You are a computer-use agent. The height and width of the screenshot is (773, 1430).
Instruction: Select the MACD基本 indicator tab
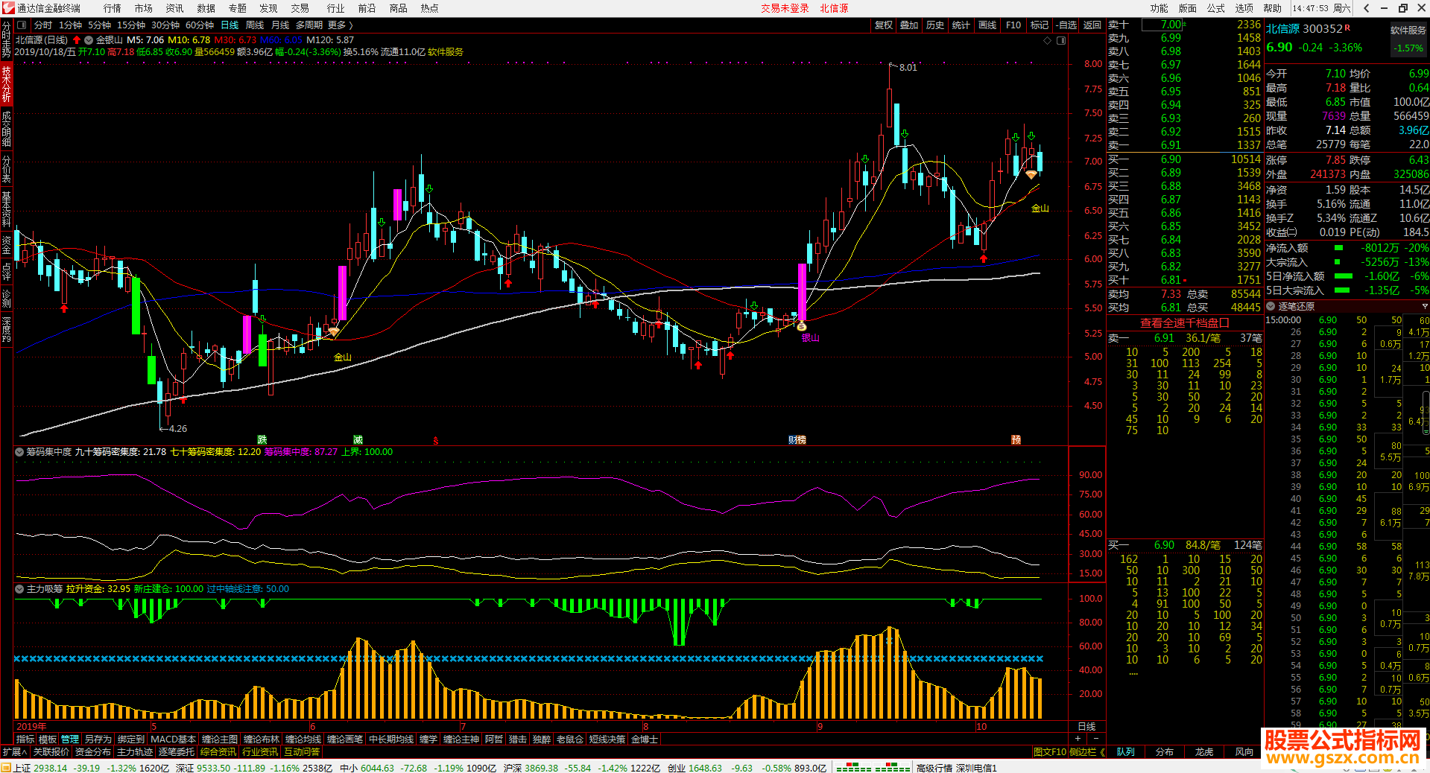point(173,739)
